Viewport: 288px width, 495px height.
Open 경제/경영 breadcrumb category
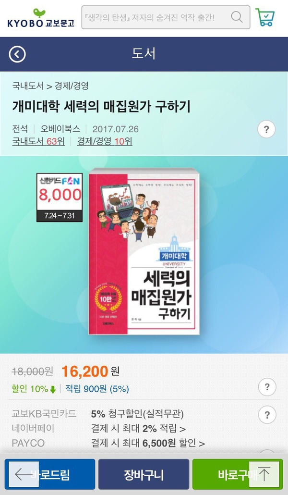point(72,86)
